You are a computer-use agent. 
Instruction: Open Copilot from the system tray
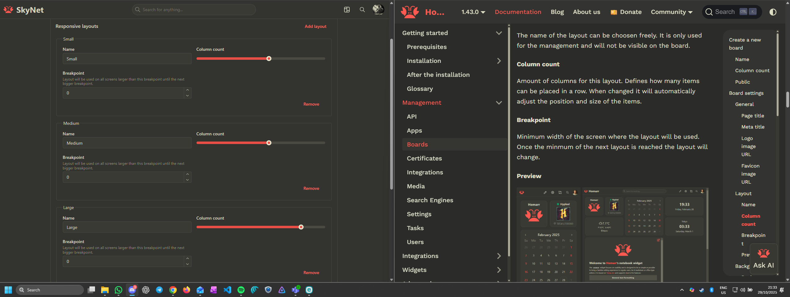(x=692, y=290)
